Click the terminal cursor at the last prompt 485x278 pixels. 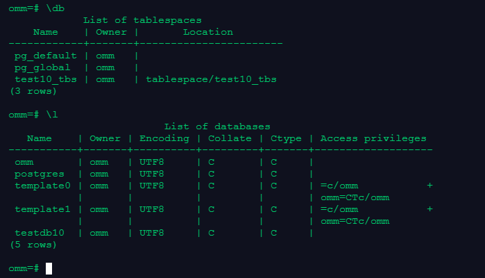(49, 268)
